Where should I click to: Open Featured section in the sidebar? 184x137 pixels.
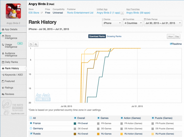point(10,81)
